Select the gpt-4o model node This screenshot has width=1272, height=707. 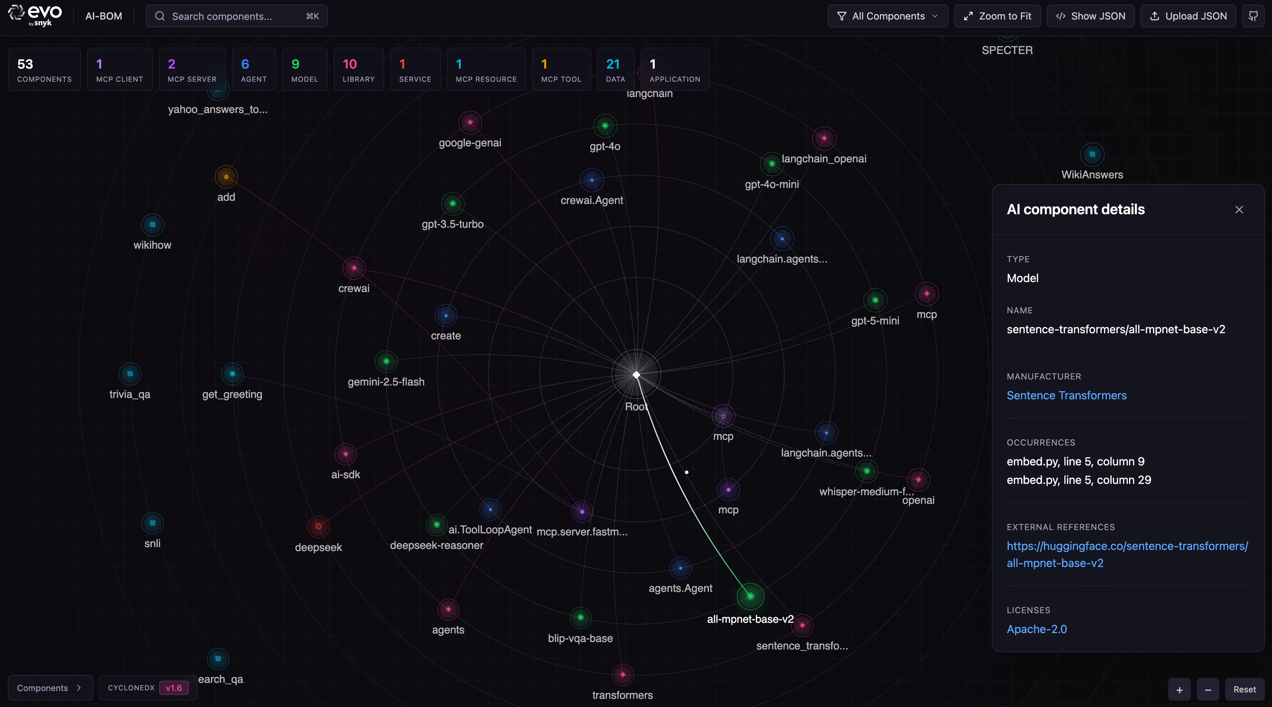[x=605, y=126]
